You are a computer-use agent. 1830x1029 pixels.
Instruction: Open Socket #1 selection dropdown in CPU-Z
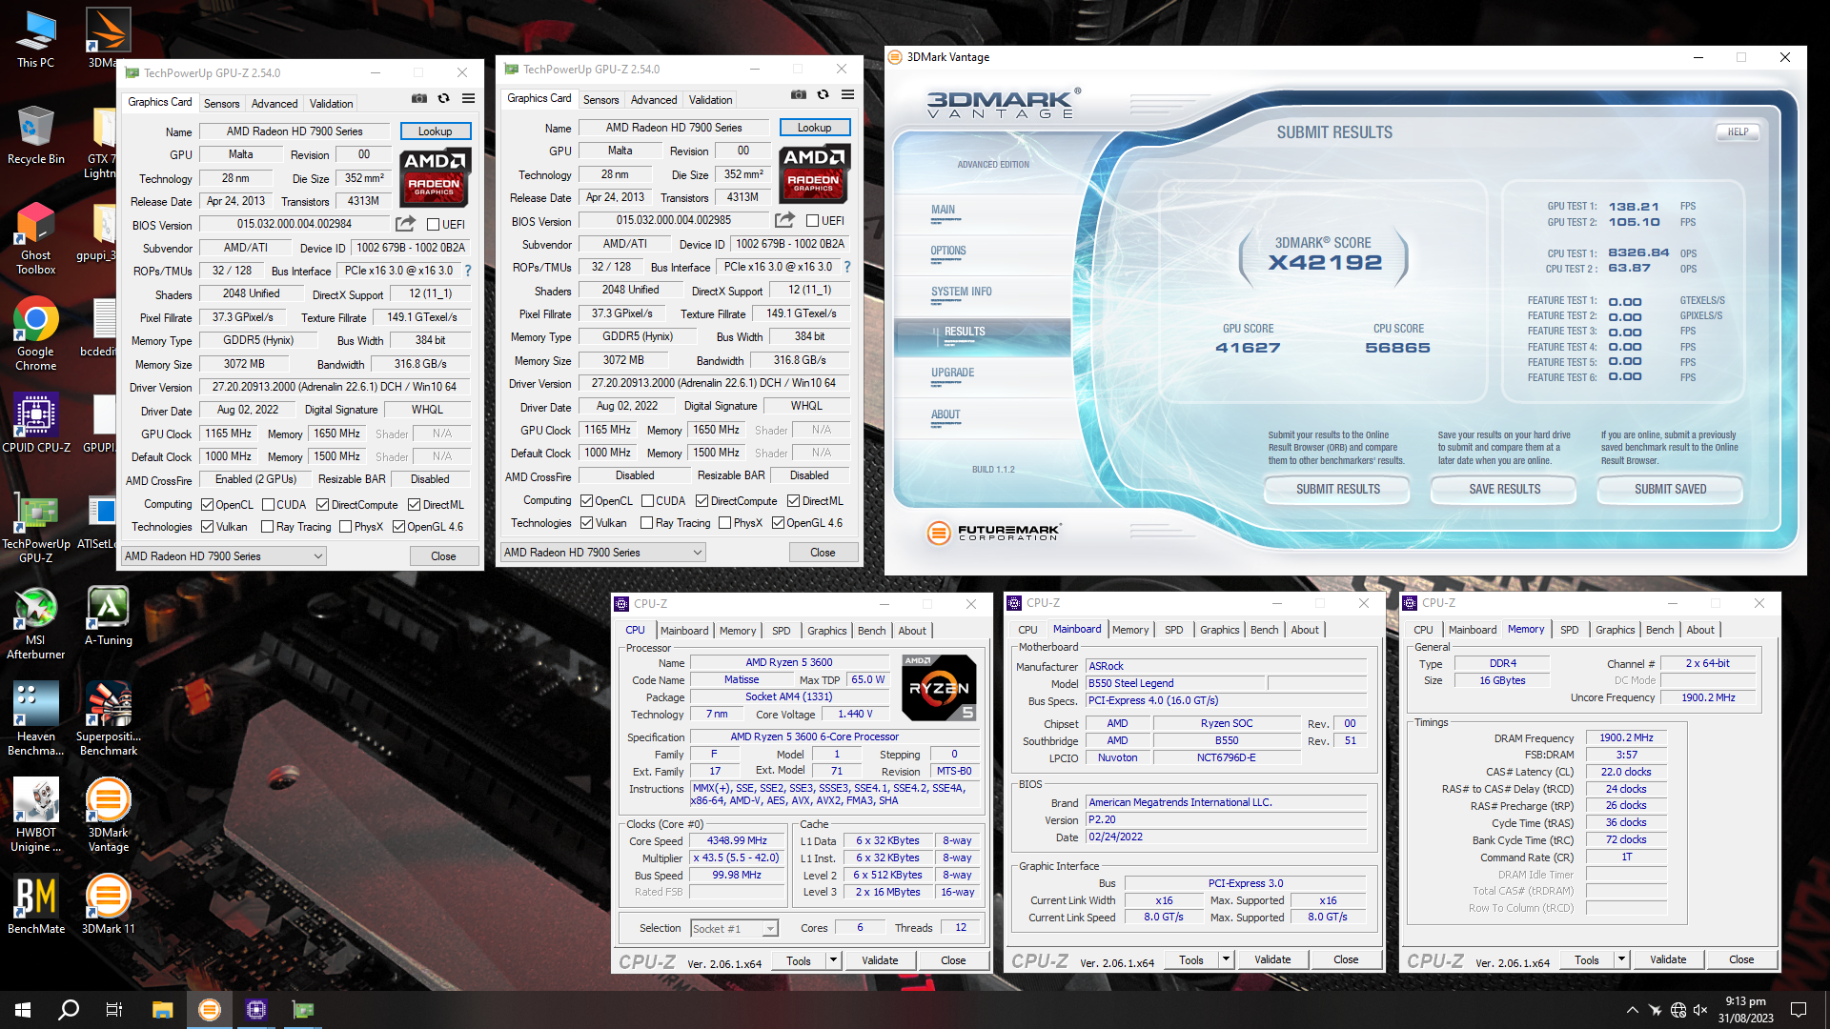734,928
